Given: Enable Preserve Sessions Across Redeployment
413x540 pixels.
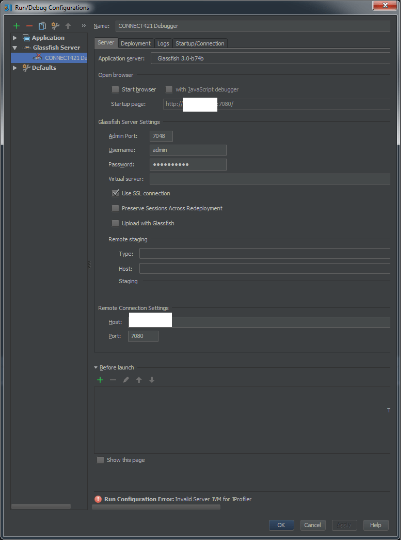Looking at the screenshot, I should pyautogui.click(x=115, y=208).
